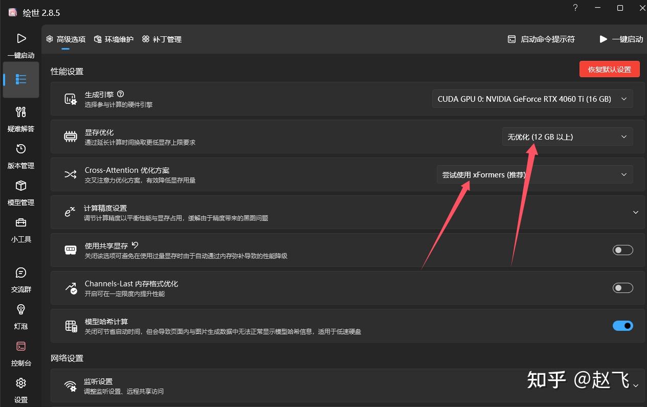The width and height of the screenshot is (647, 407).
Task: Disable 模型哈希计算 with its switch
Action: pos(622,326)
